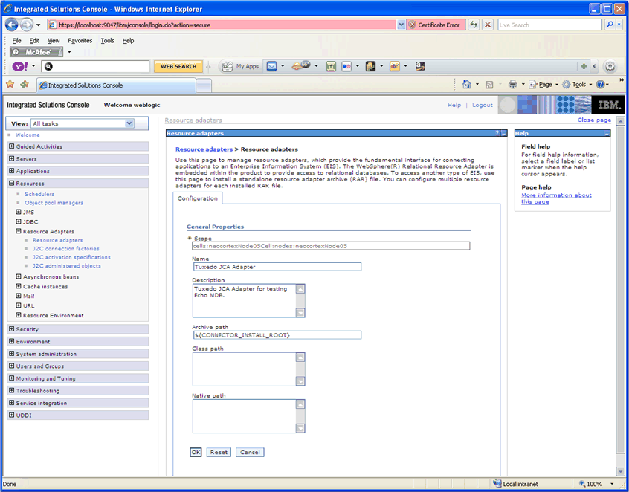Image resolution: width=629 pixels, height=492 pixels.
Task: Expand the Applications navigation section
Action: tap(12, 171)
